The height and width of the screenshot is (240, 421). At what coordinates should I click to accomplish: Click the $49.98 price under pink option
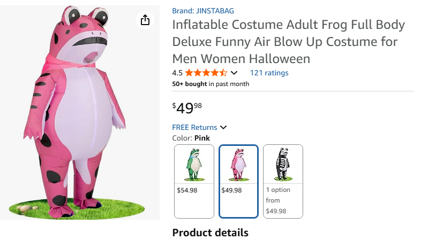coord(231,190)
